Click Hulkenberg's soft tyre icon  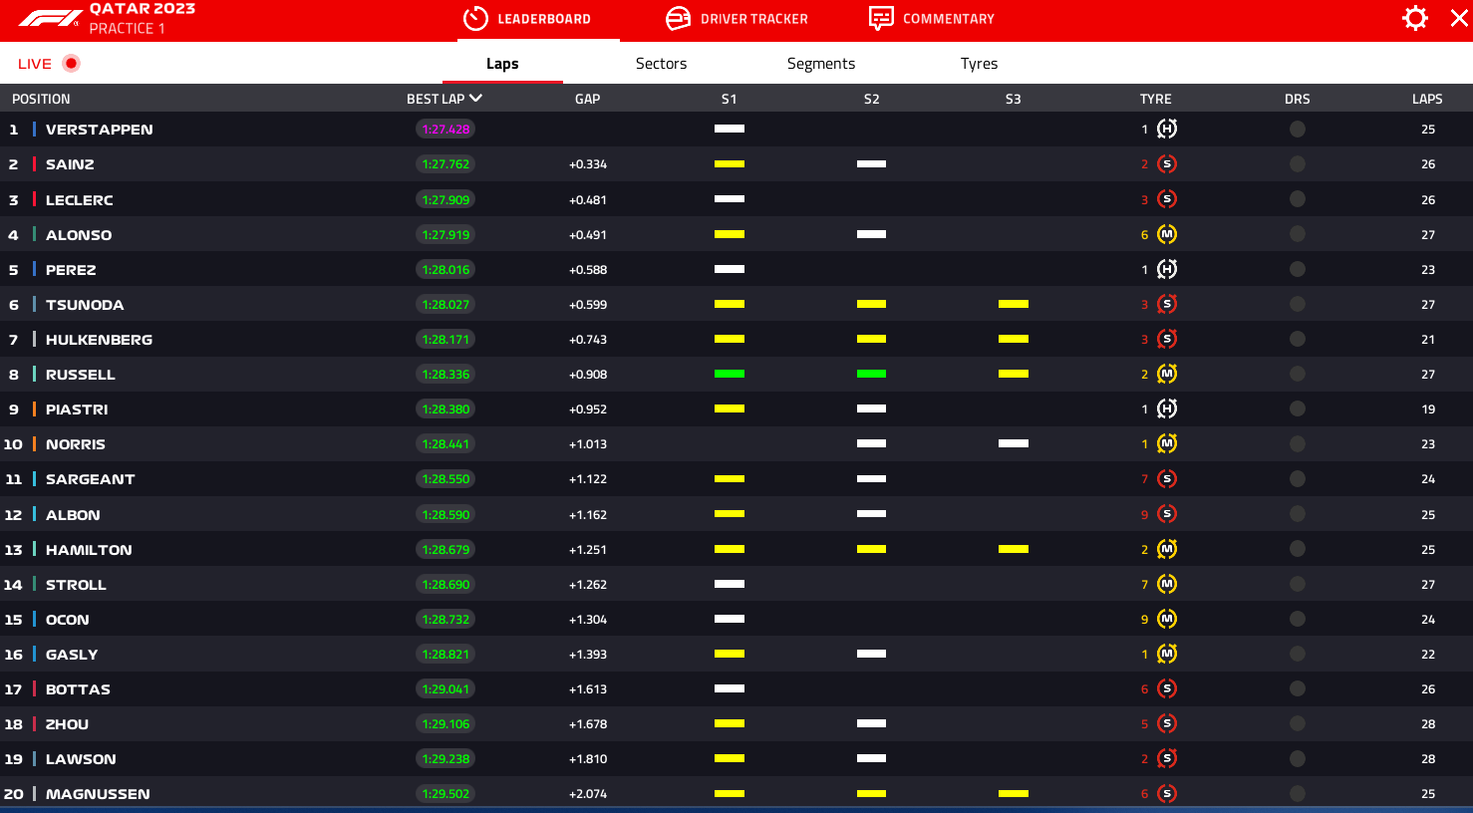[x=1167, y=339]
